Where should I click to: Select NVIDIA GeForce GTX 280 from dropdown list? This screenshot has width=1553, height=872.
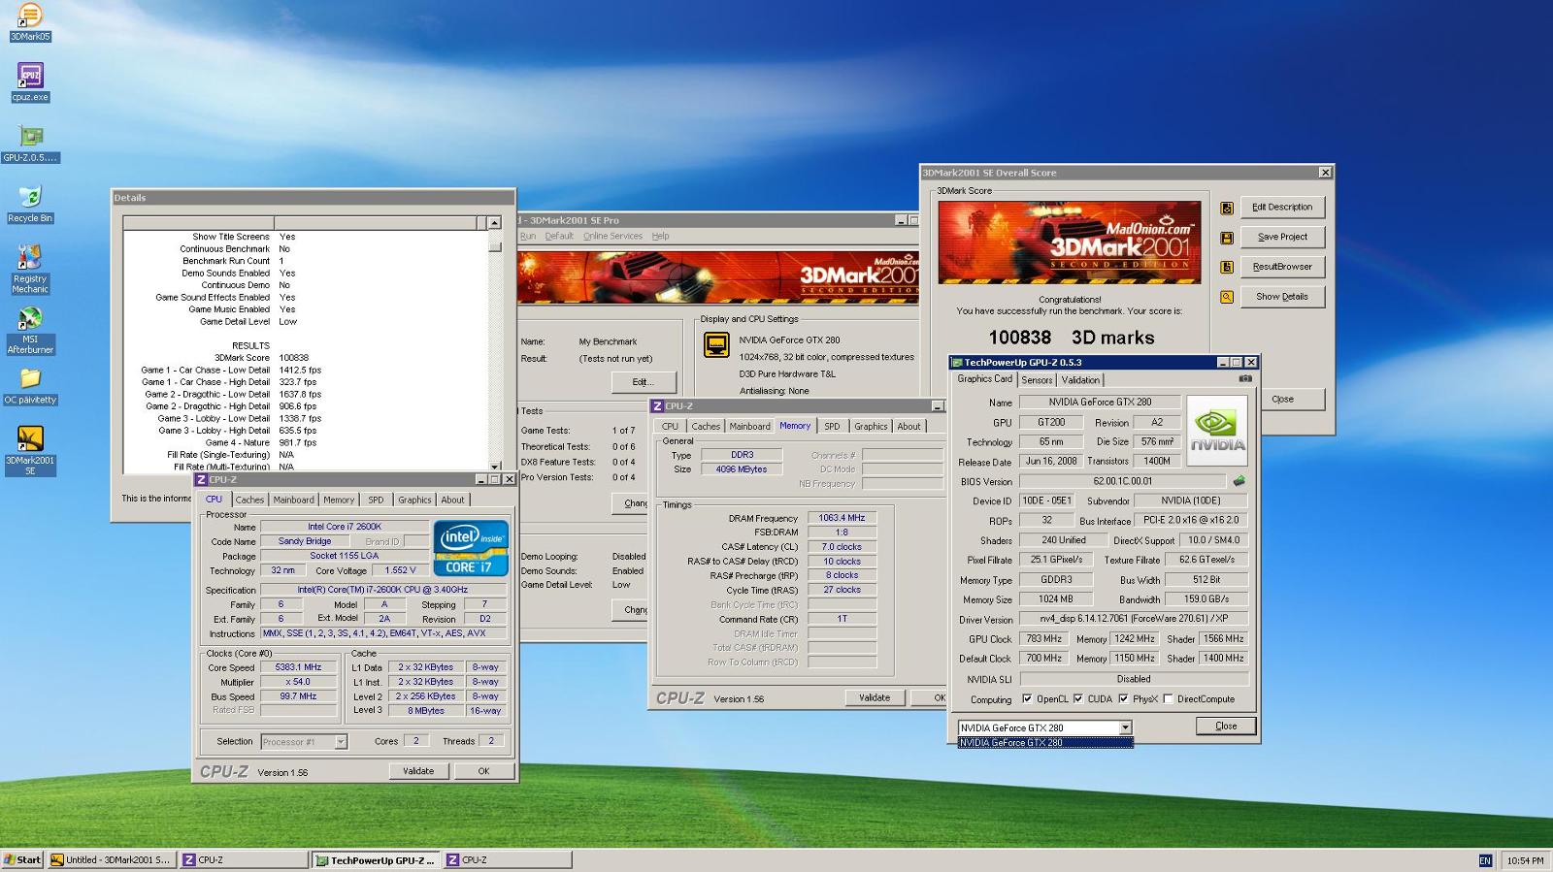(x=1044, y=743)
